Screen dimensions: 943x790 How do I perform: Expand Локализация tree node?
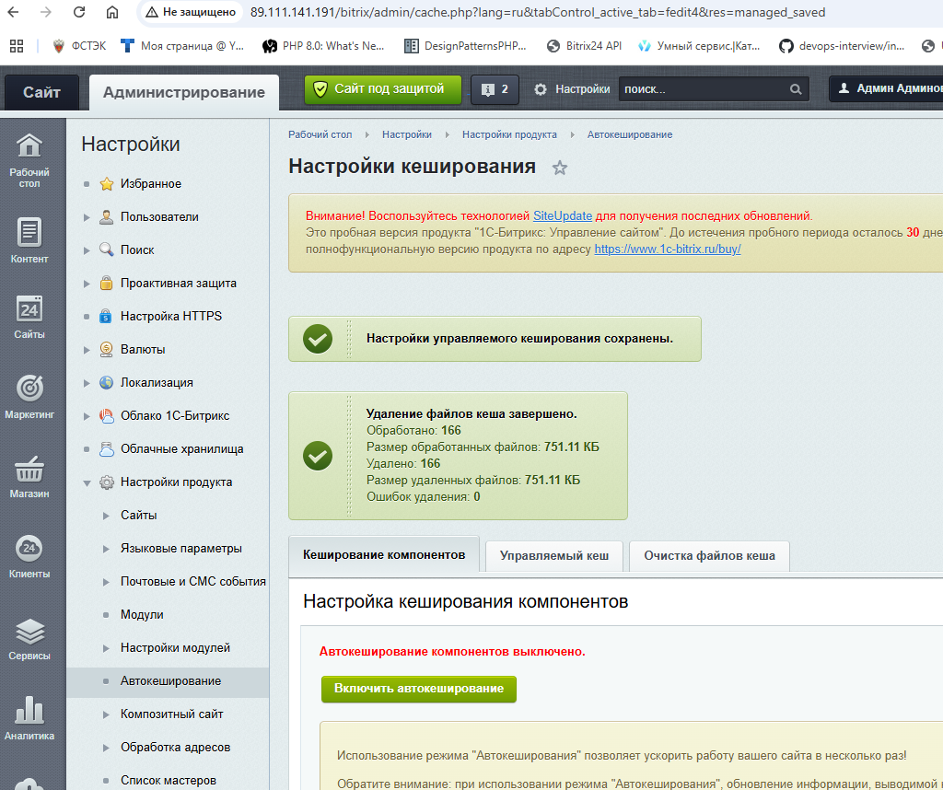[87, 382]
